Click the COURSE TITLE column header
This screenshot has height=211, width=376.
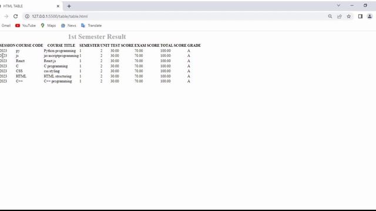61,46
